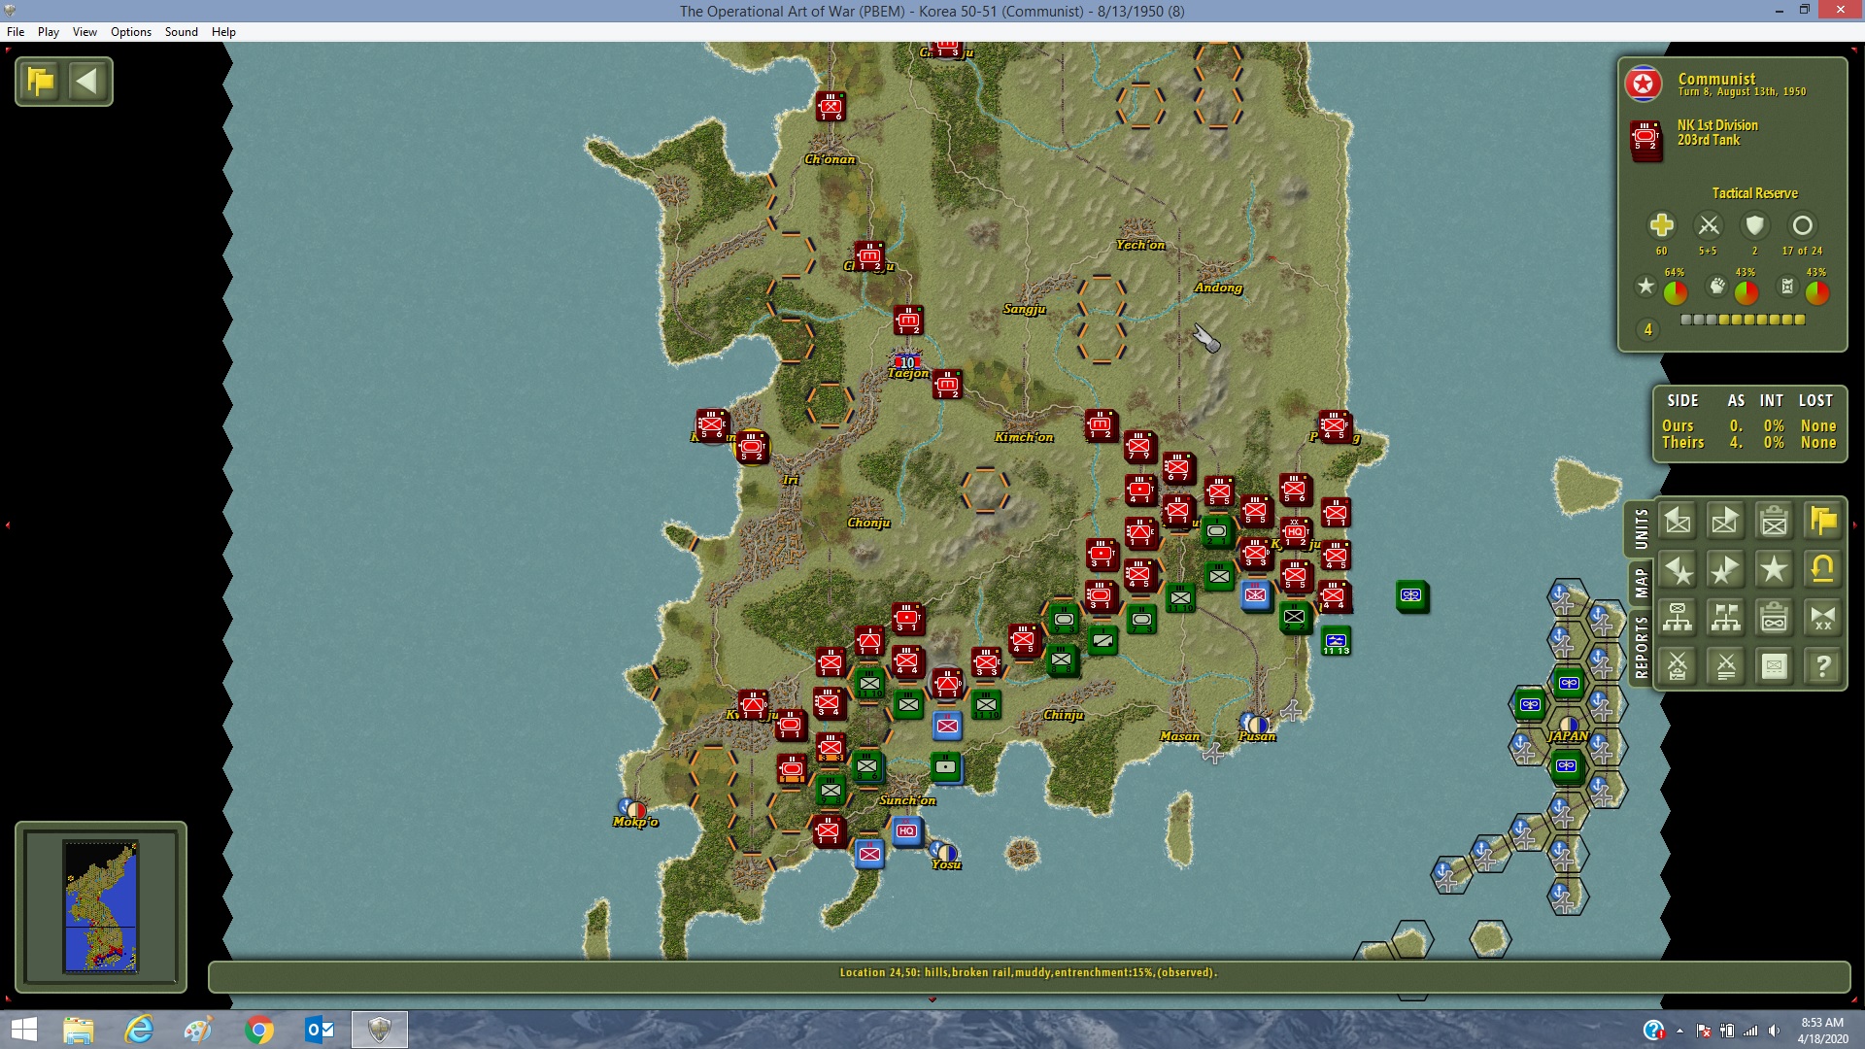Viewport: 1865px width, 1049px height.
Task: Switch to the MAP tab
Action: pos(1641,583)
